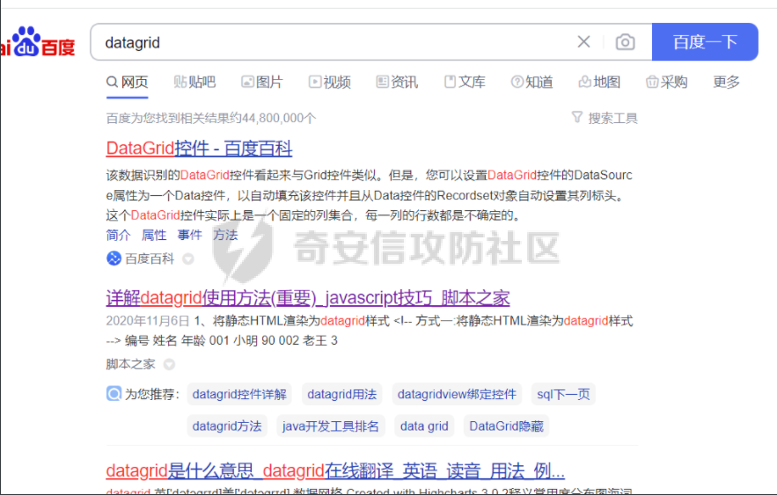Open 搜索工具 filter options
Image resolution: width=777 pixels, height=495 pixels.
(x=612, y=119)
